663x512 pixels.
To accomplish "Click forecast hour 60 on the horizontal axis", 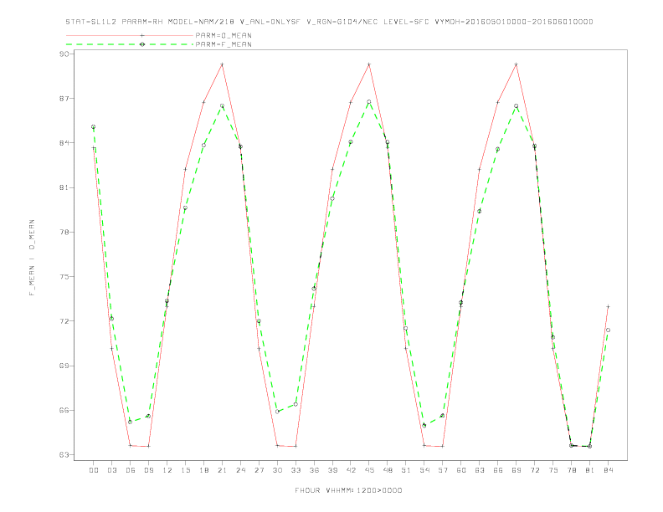I will [x=461, y=470].
